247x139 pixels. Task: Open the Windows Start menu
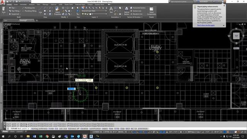(3, 136)
